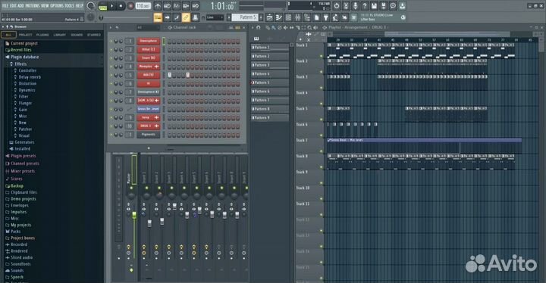Screen dimensions: 546x283
Task: Mute the Omnisphere channel via its green LED
Action: point(111,41)
